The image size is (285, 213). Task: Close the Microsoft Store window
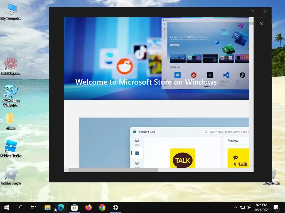[x=265, y=12]
